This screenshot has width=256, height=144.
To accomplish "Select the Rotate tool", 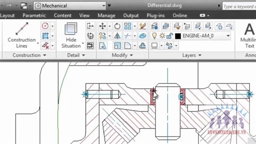I will (117, 26).
